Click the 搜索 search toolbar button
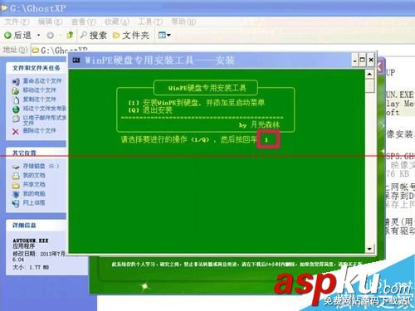Viewport: 415px width, 311px height. 94,35
